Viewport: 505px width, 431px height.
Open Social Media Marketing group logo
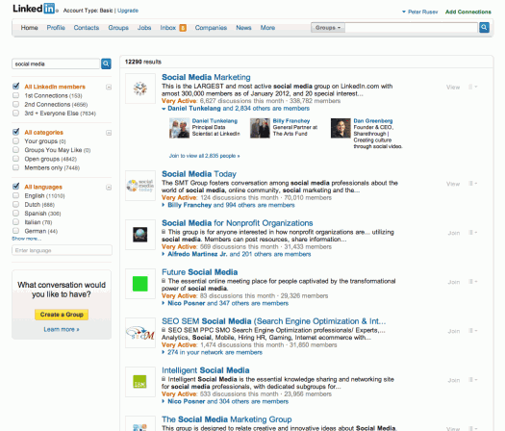pyautogui.click(x=140, y=89)
